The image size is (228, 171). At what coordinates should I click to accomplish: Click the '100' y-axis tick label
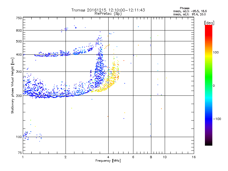coord(19,137)
